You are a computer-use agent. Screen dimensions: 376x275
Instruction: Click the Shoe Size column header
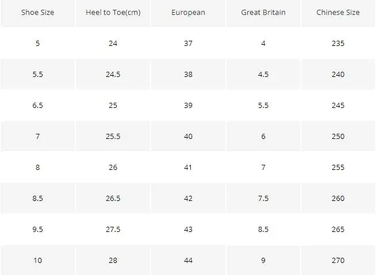click(x=37, y=13)
